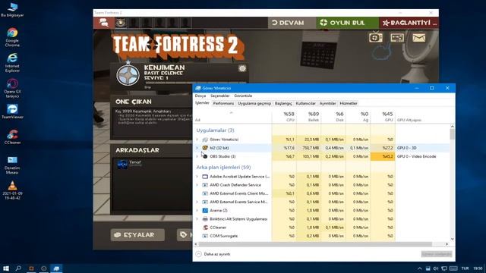This screenshot has width=486, height=273.
Task: Select 'Uygulamalar (3)' group heading
Action: tap(215, 130)
